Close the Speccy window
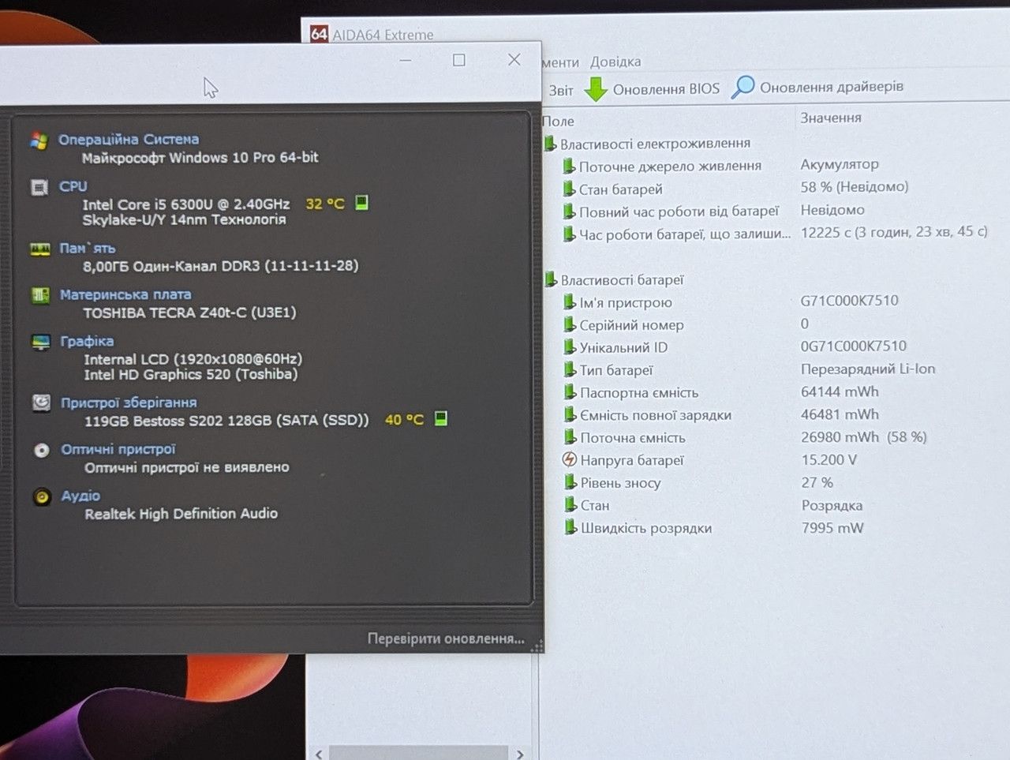Viewport: 1010px width, 760px height. pos(514,59)
